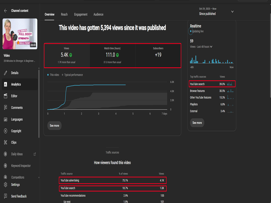The width and height of the screenshot is (271, 203).
Task: Switch to the Reach tab
Action: click(64, 15)
